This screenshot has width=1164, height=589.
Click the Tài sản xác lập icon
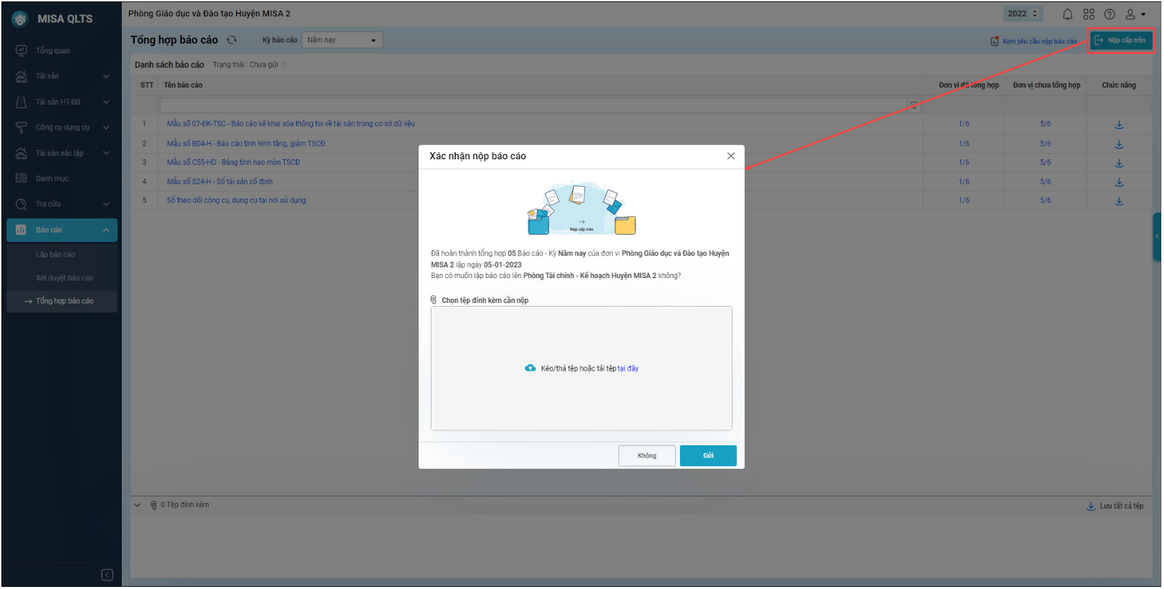click(x=21, y=153)
